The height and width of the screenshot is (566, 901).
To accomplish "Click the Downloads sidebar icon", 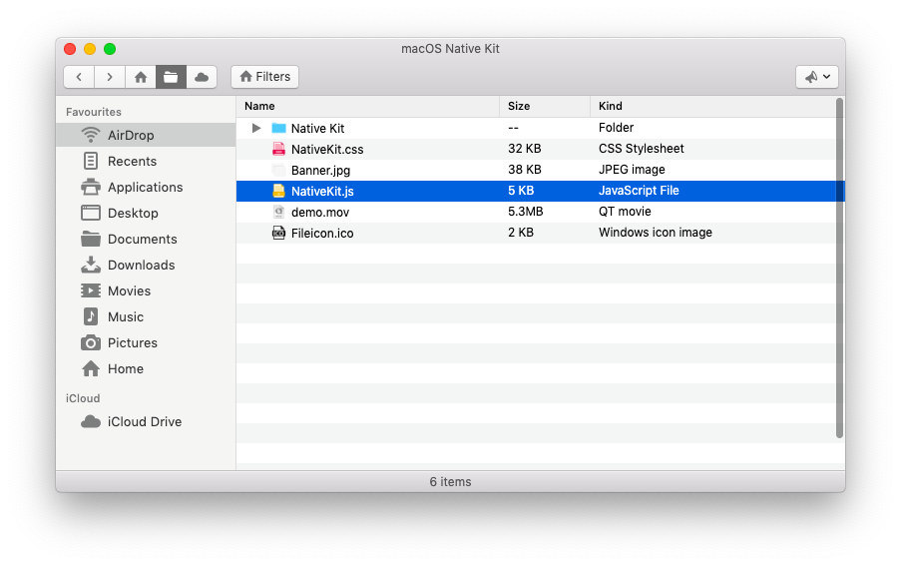I will (x=90, y=265).
